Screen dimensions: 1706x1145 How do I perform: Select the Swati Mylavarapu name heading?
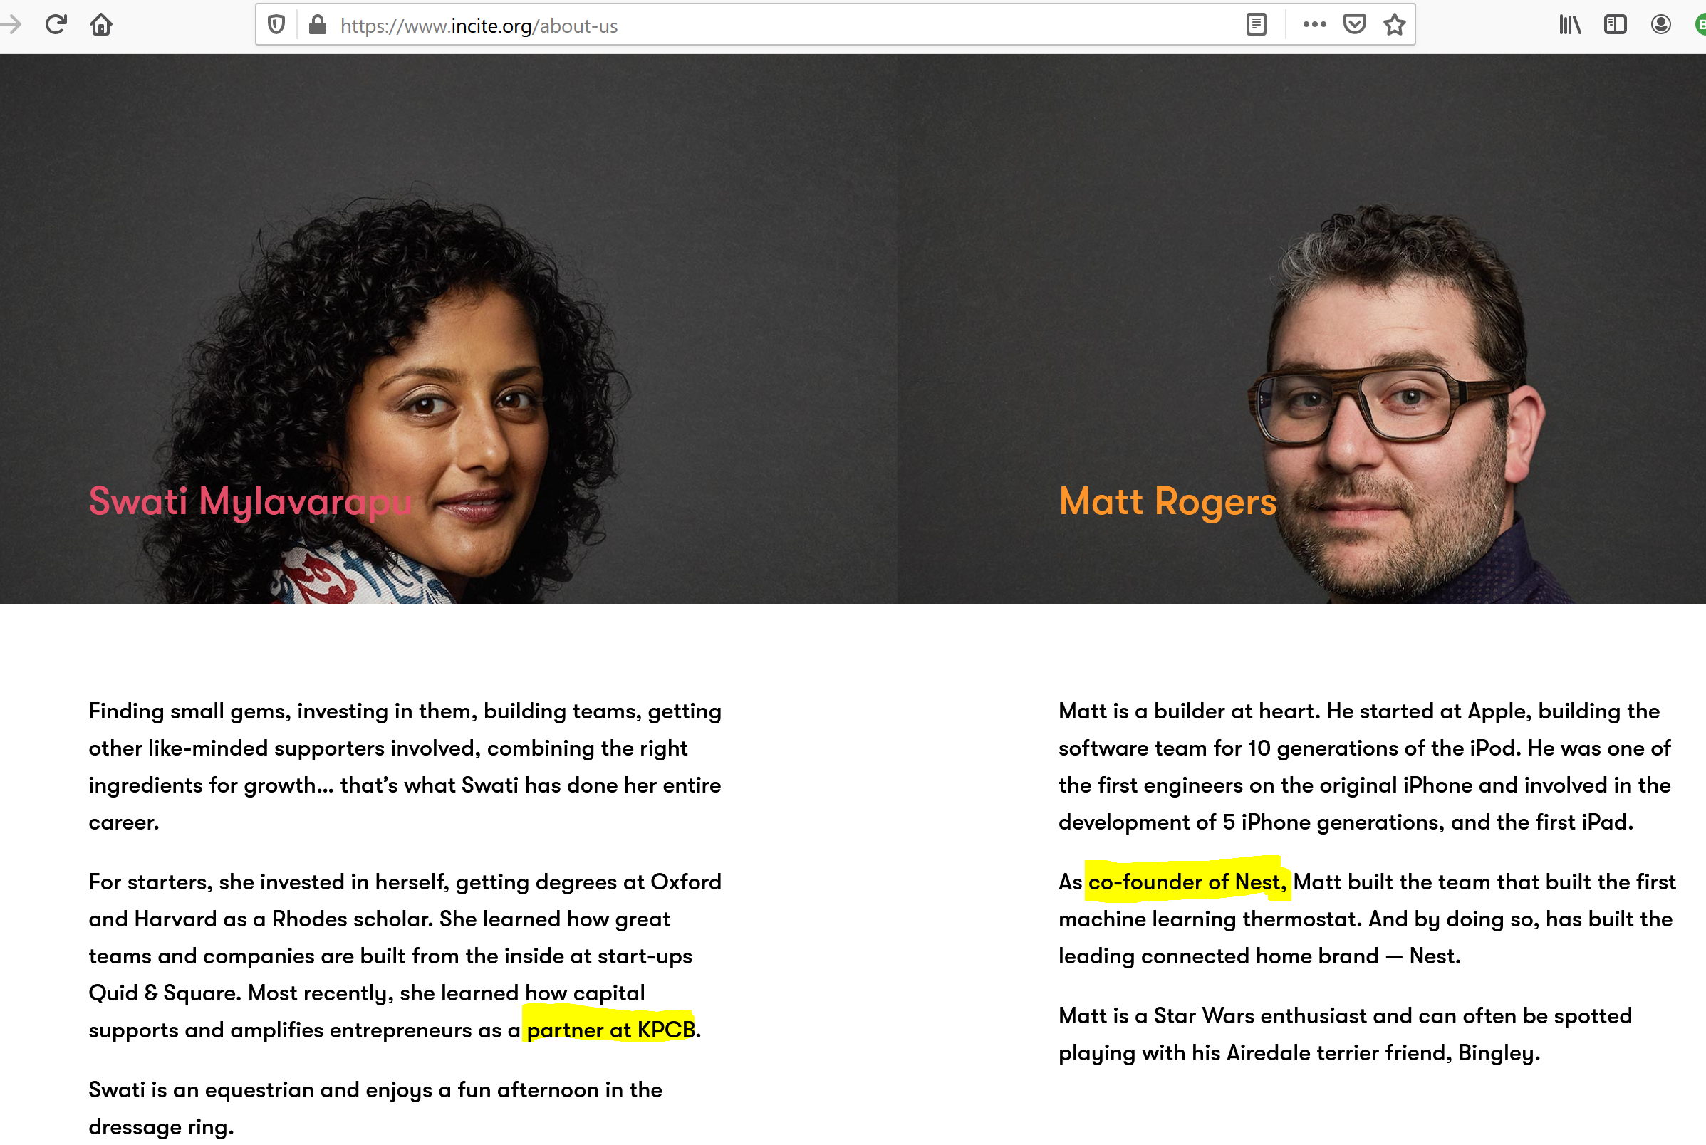251,503
